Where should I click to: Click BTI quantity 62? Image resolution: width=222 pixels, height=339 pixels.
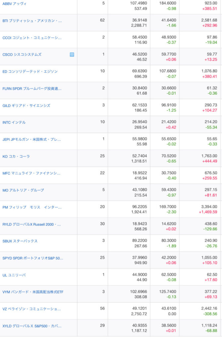tap(102, 20)
